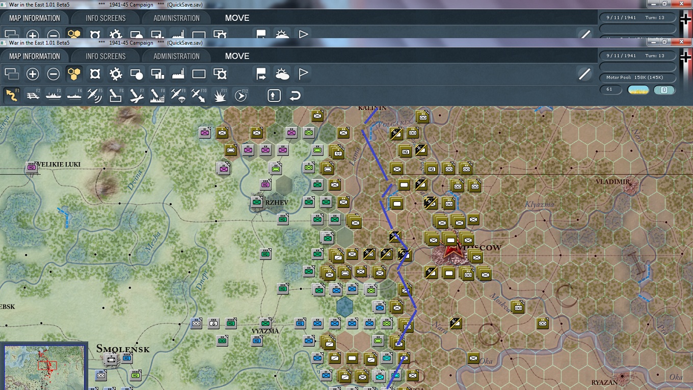Zoom in the map in the front window

coord(33,74)
